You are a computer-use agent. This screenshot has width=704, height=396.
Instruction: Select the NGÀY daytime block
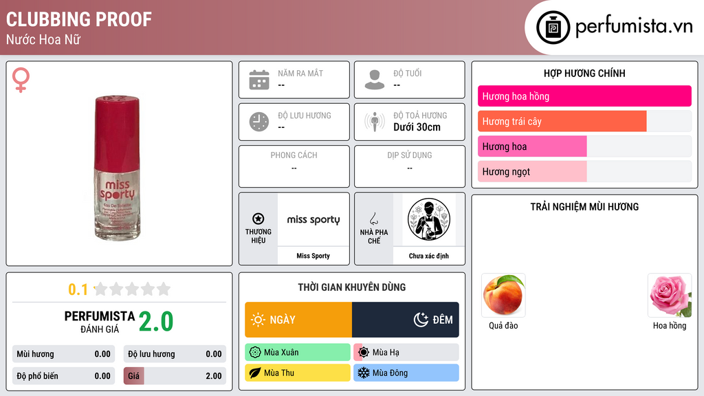pyautogui.click(x=298, y=320)
